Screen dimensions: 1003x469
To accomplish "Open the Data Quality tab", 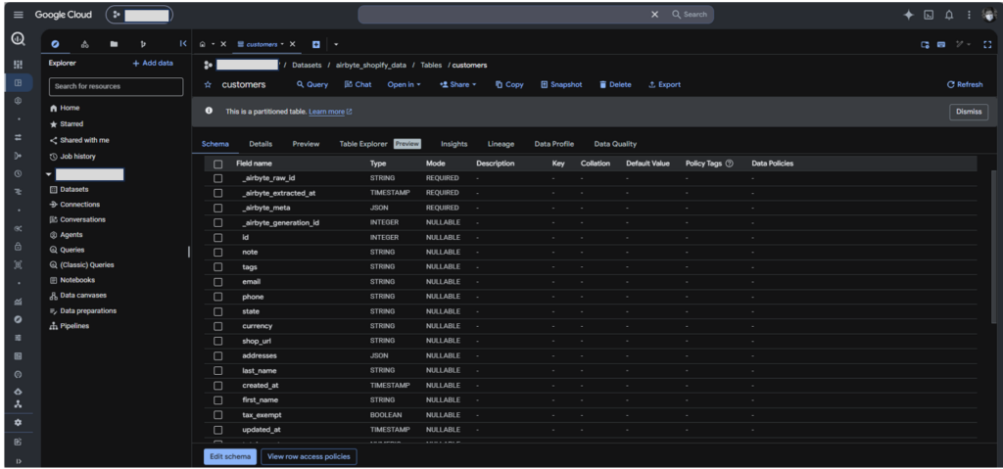I will point(615,144).
